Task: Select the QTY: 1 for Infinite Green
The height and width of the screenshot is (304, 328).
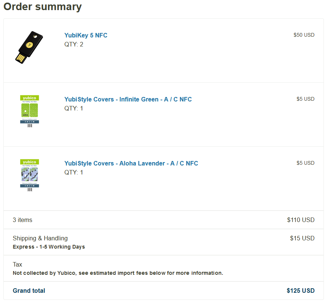Action: [74, 108]
